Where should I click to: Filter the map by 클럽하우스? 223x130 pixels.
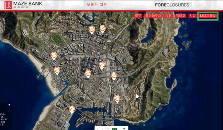click(153, 16)
